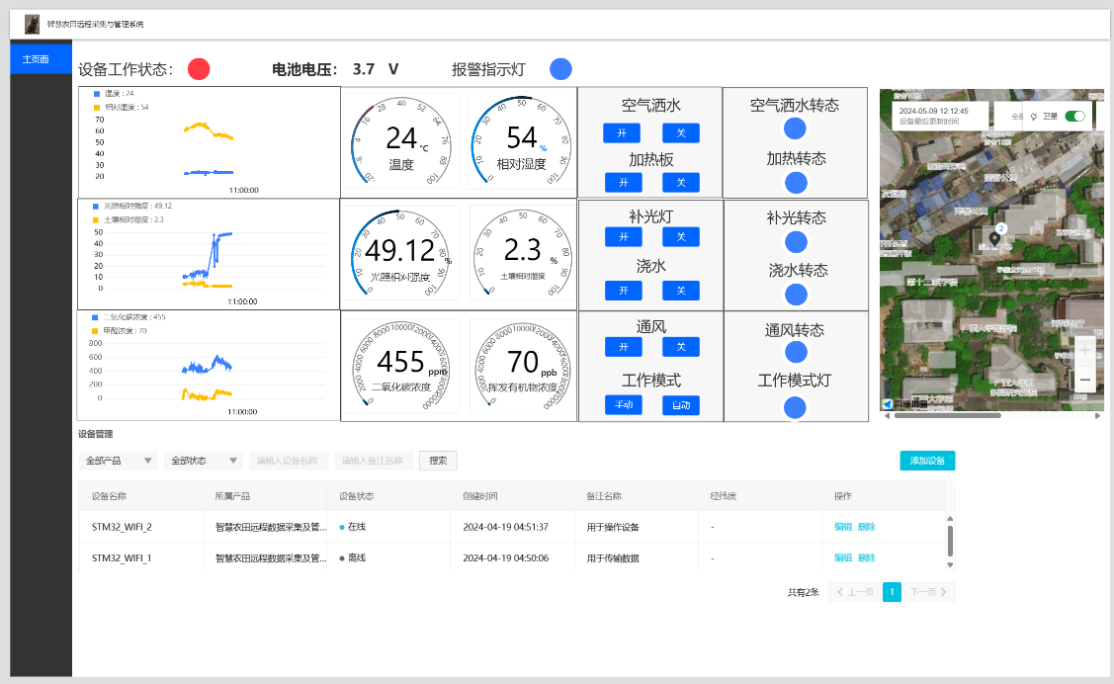Toggle 土壤相对湿度 series in legend

click(x=128, y=220)
